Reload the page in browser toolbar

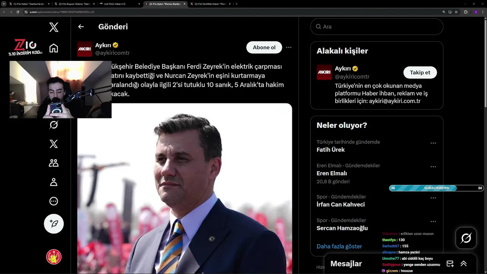[x=18, y=12]
